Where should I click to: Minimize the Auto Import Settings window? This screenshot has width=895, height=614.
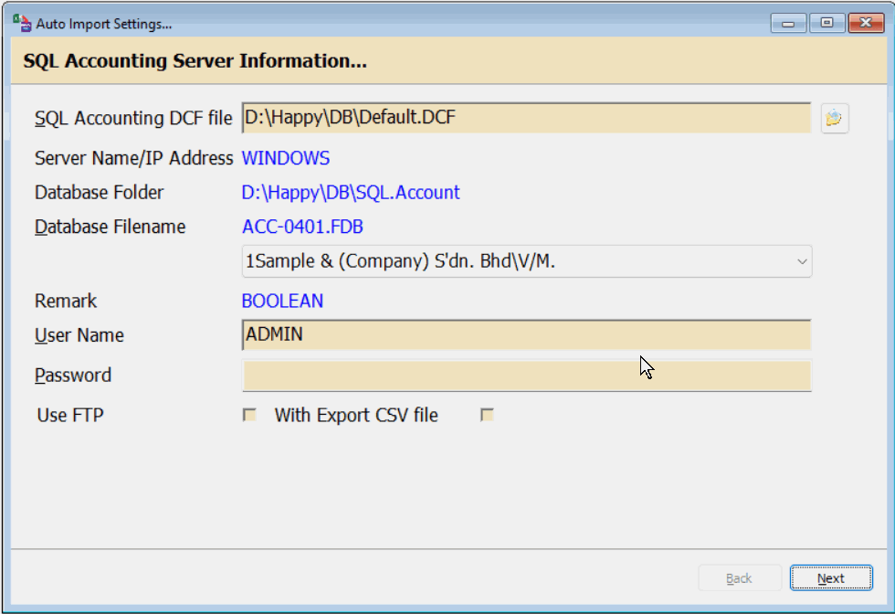coord(787,23)
